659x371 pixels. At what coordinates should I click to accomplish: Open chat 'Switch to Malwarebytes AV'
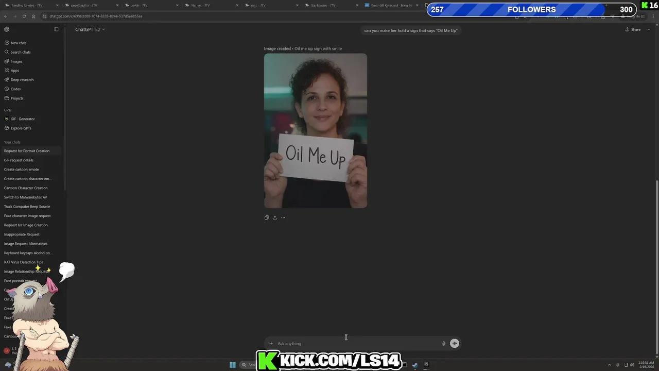(31, 197)
